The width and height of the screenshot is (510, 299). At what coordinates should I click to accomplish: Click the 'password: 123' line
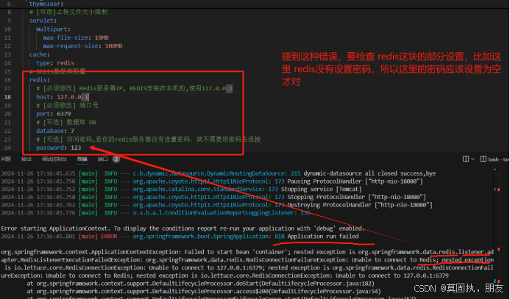pyautogui.click(x=59, y=148)
